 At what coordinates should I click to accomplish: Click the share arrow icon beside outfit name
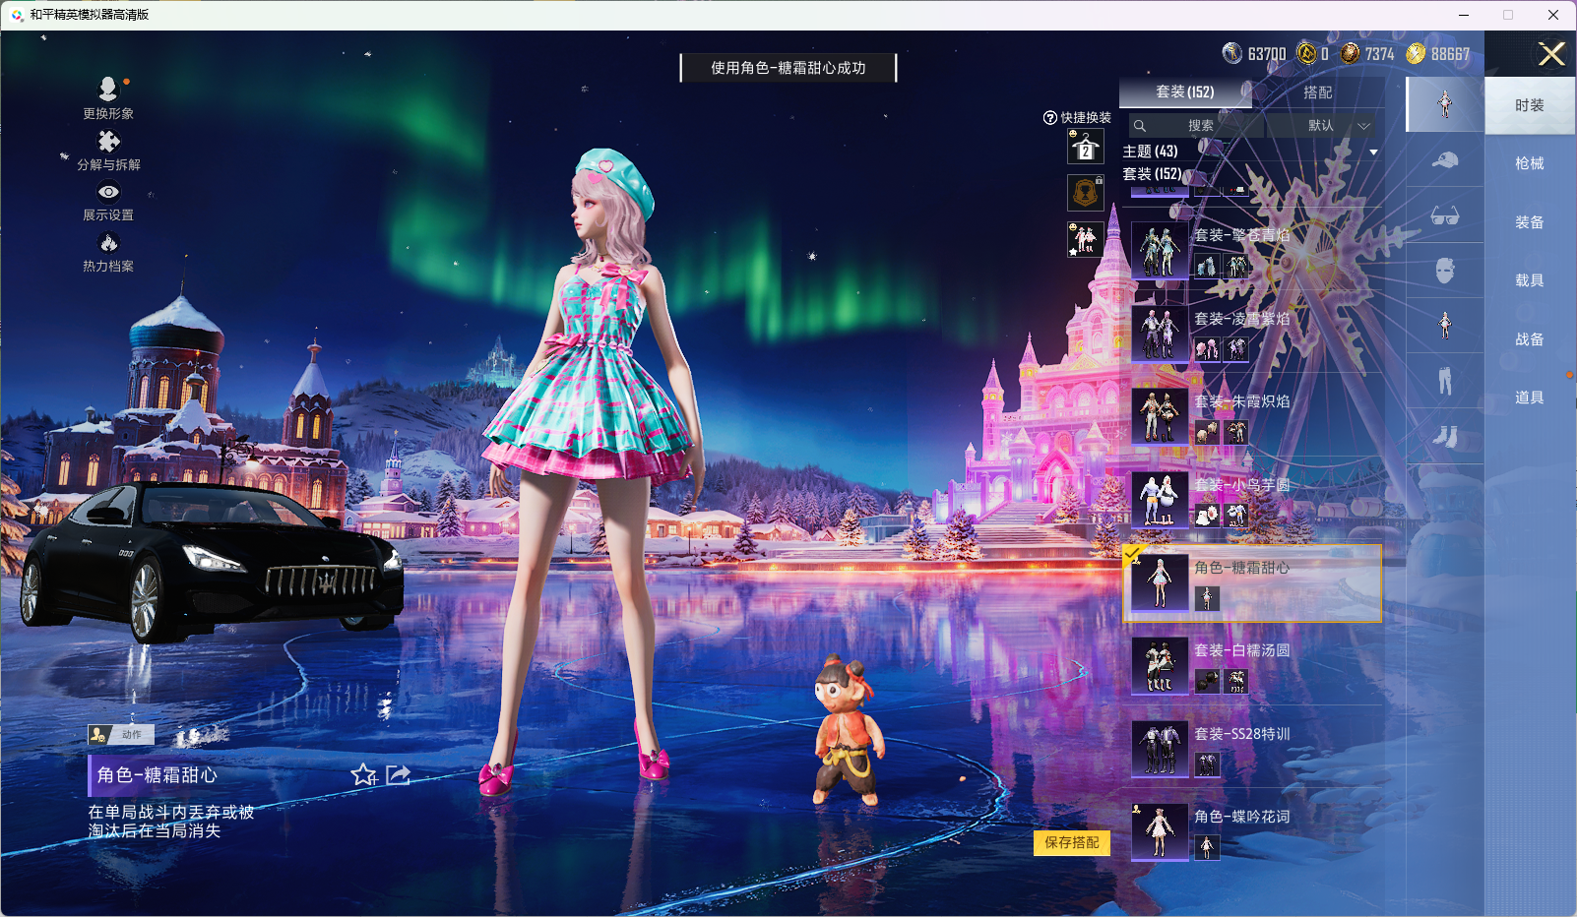coord(398,775)
